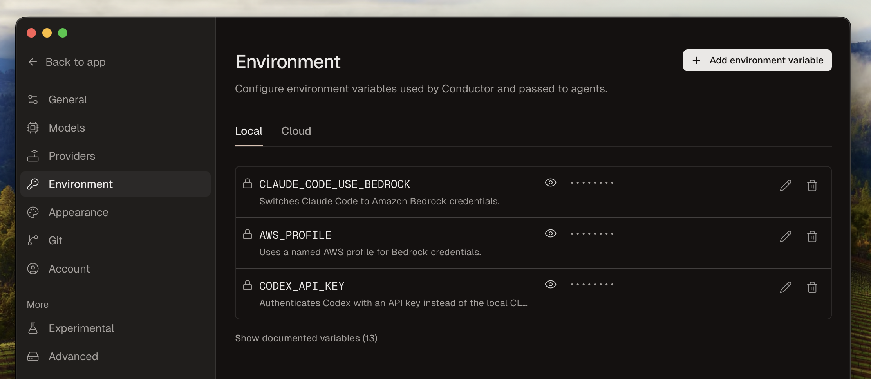Select Environment label in the sidebar

point(81,184)
